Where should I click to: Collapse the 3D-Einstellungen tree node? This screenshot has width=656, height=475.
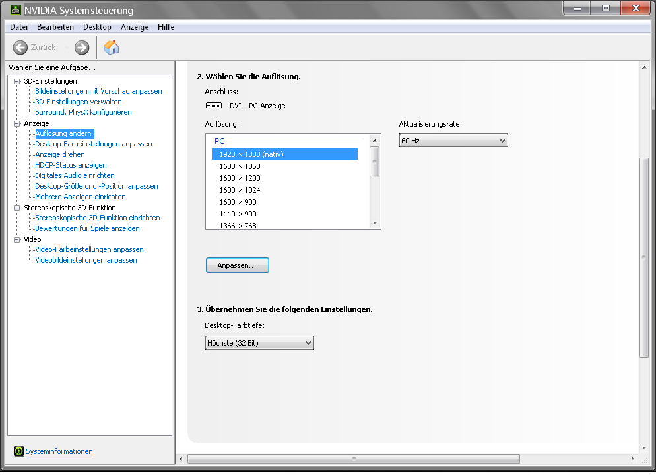point(16,82)
